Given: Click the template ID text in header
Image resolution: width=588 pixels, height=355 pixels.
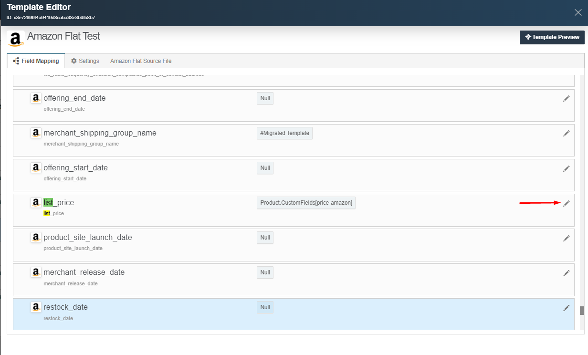Looking at the screenshot, I should click(51, 18).
